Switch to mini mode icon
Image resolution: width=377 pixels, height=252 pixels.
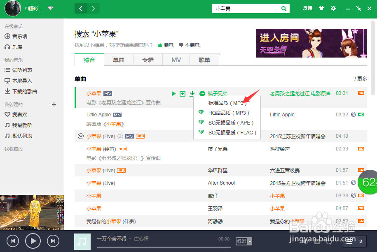tap(358, 8)
